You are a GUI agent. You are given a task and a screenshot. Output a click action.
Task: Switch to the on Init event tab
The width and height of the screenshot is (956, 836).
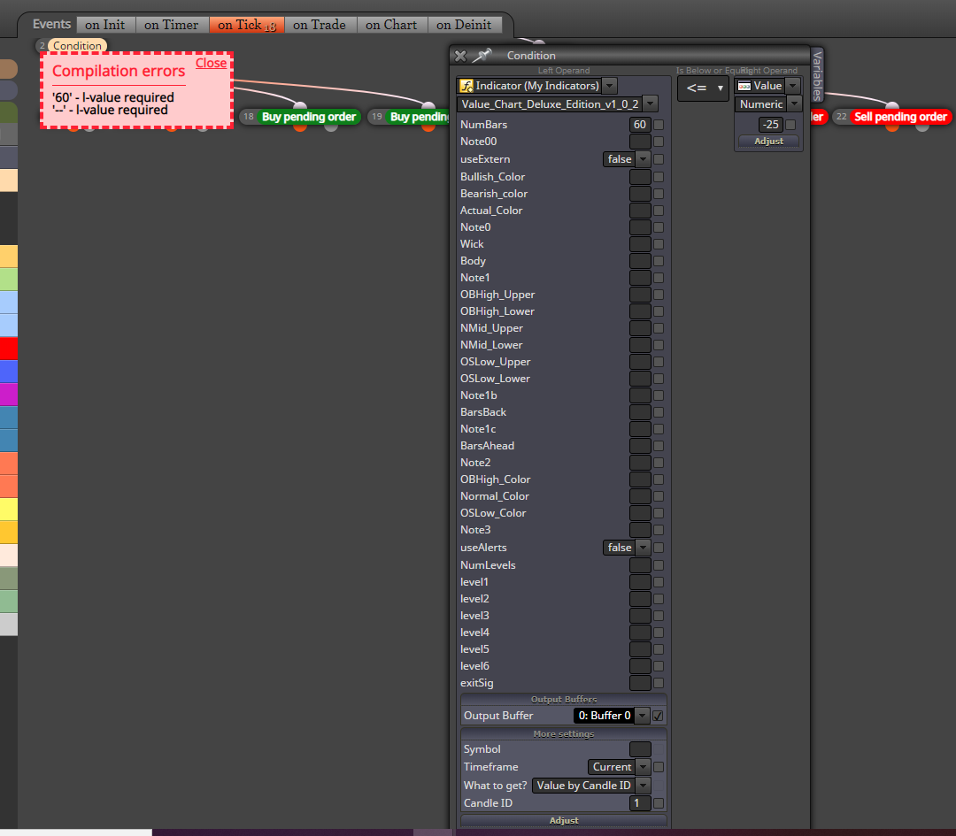pos(104,25)
